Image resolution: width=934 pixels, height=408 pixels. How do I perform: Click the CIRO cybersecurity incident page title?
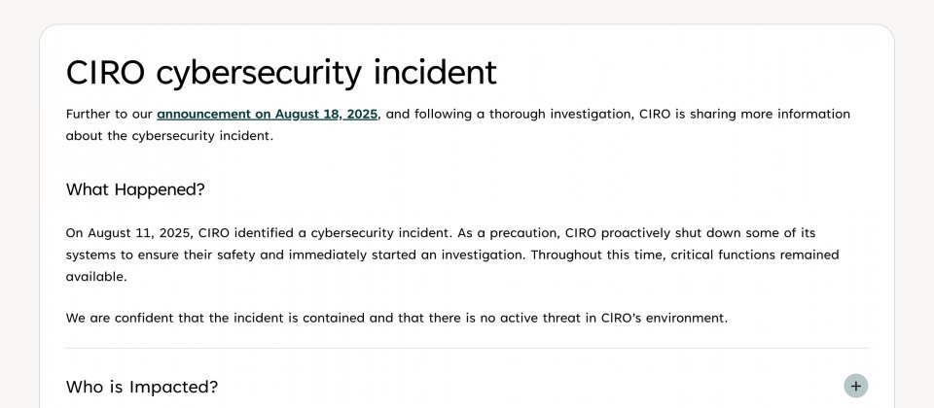[280, 72]
